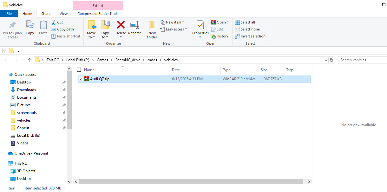387x192 pixels.
Task: Click Local Disk (E:) breadcrumb
Action: 78,60
